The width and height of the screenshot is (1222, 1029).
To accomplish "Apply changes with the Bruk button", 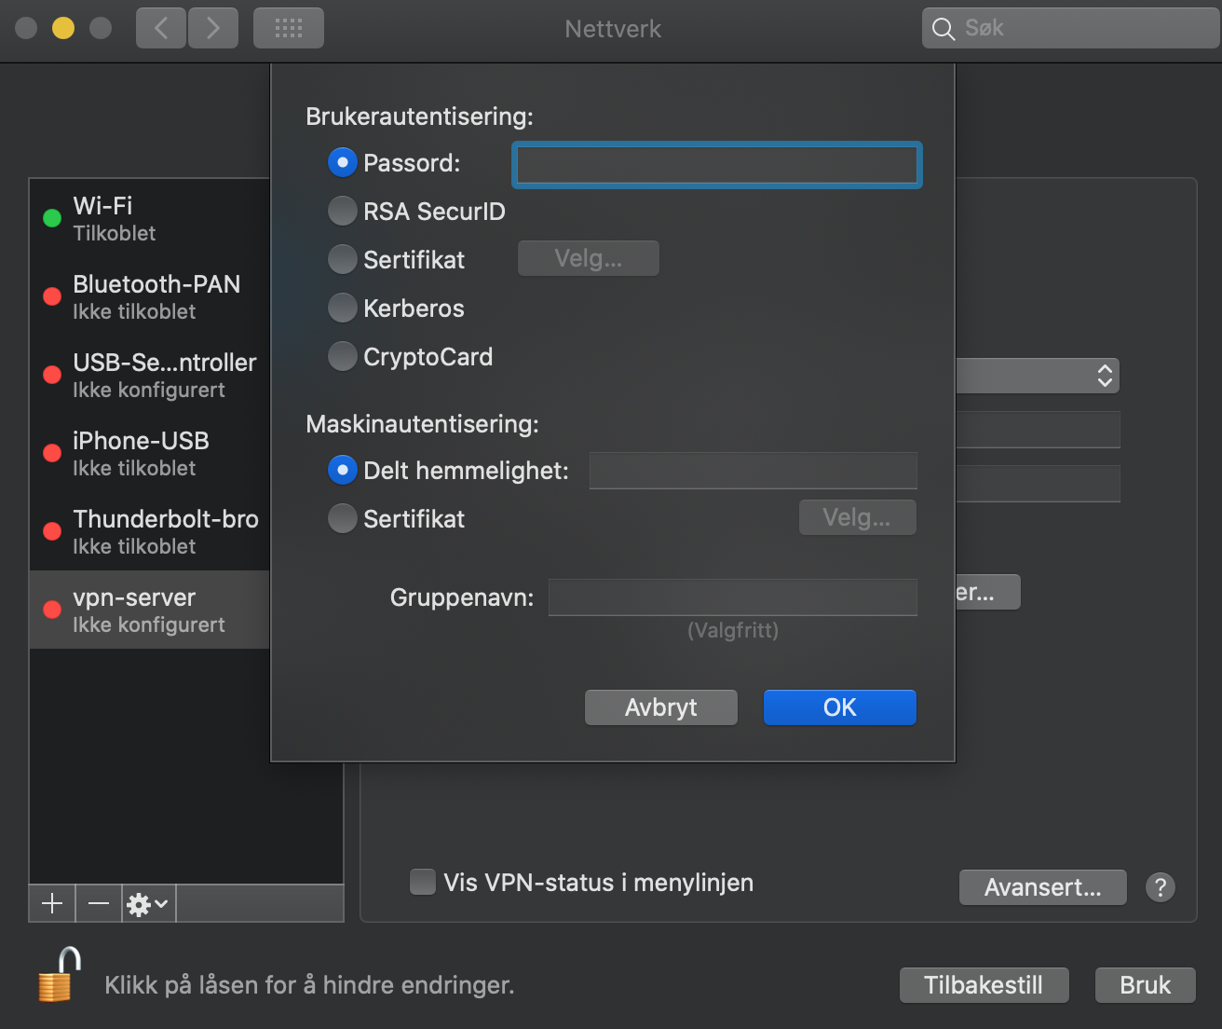I will point(1144,984).
